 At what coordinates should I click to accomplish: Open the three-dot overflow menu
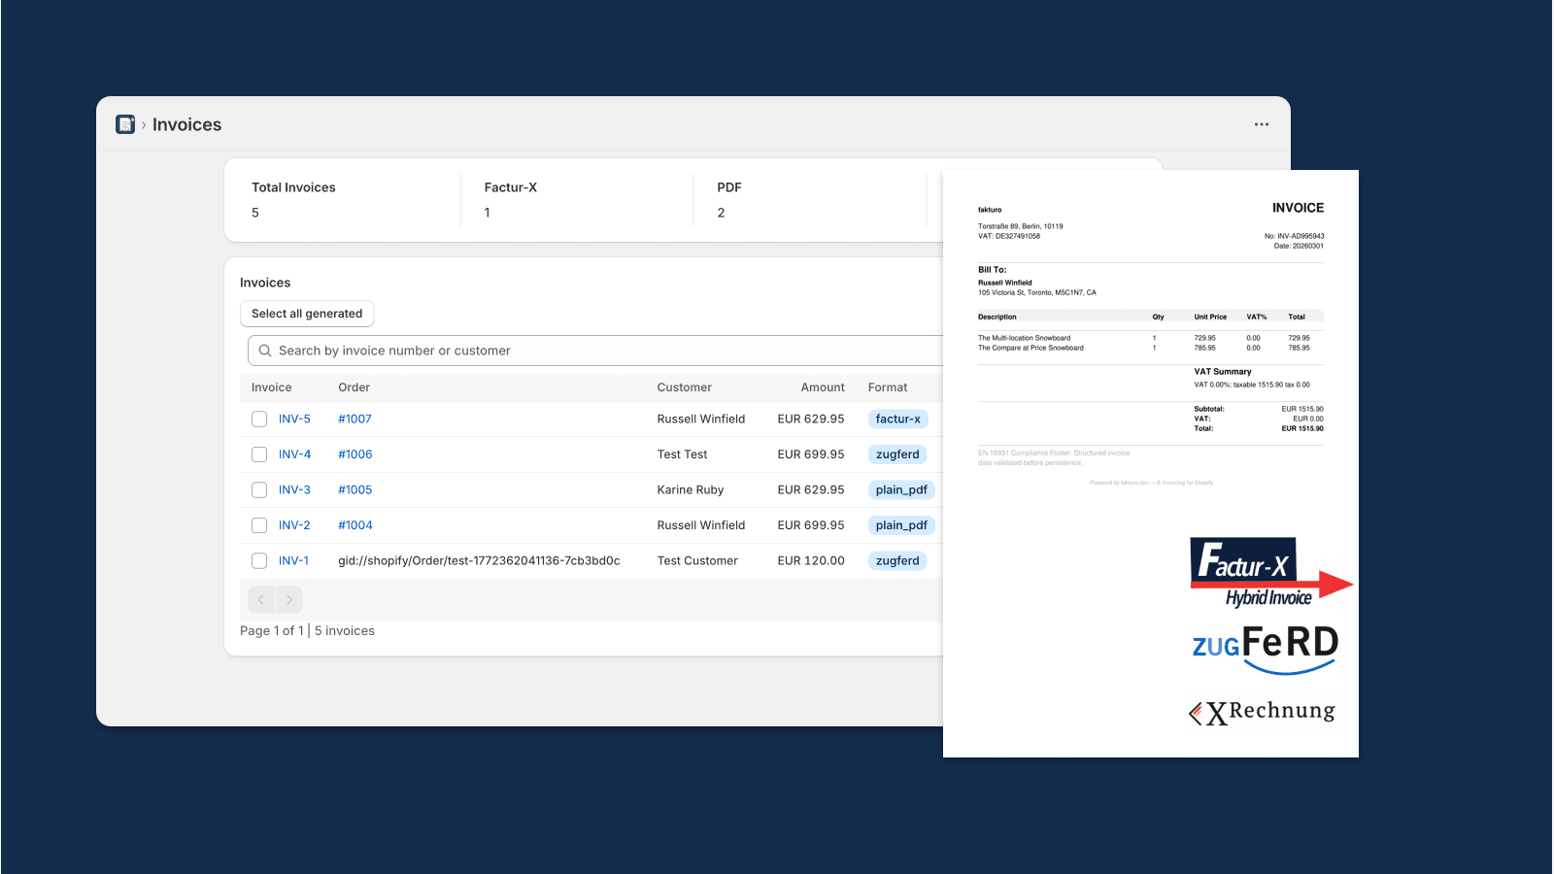(x=1261, y=124)
